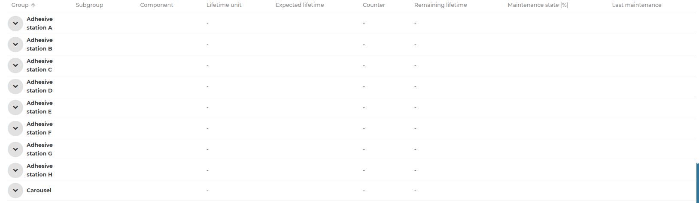This screenshot has width=699, height=203.
Task: Sort by Maintenance state [%] column
Action: pyautogui.click(x=538, y=5)
